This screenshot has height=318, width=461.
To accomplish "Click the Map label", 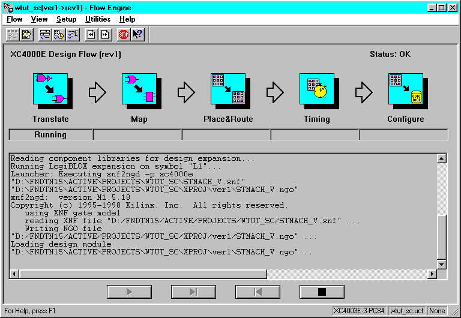I will pyautogui.click(x=139, y=119).
